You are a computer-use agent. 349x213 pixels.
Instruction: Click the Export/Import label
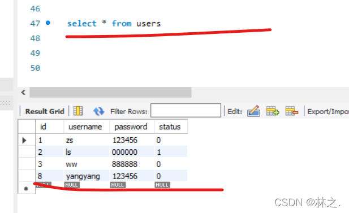(x=328, y=111)
